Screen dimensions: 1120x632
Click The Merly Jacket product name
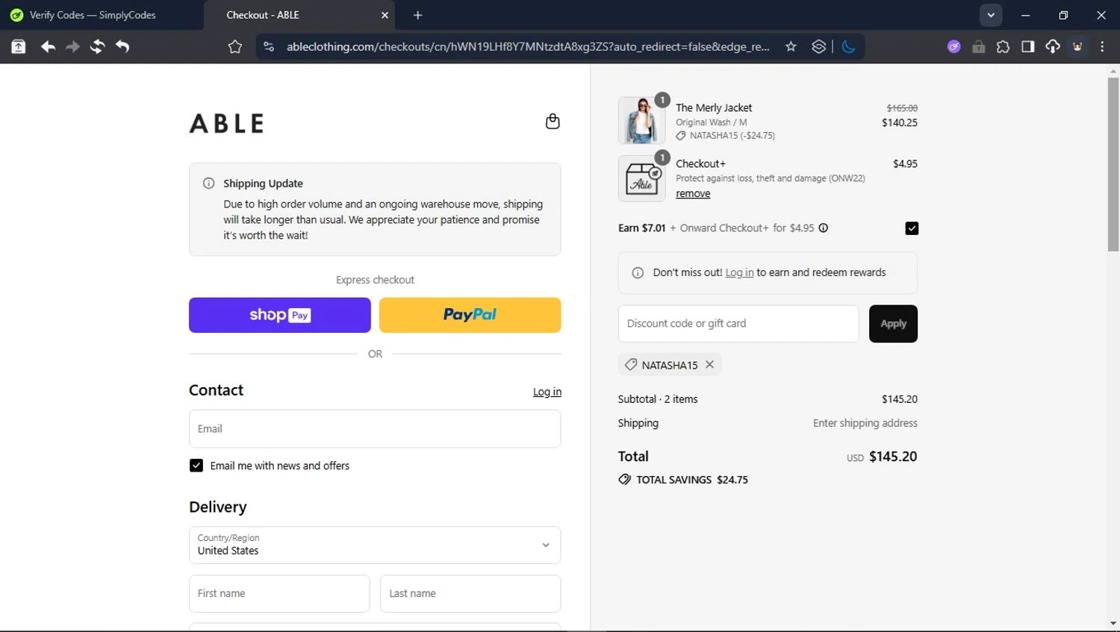[714, 107]
